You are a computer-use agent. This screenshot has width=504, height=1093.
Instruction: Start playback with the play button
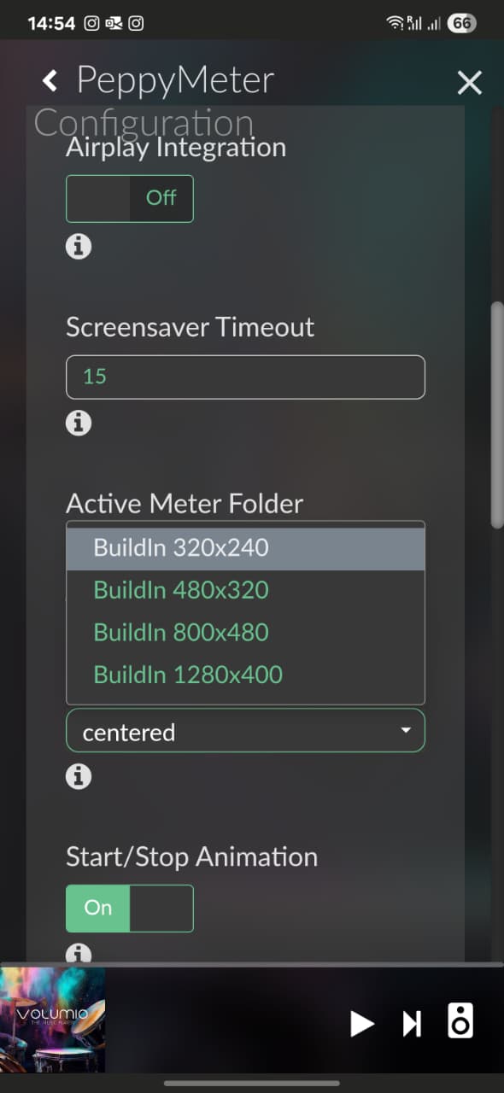pyautogui.click(x=362, y=1023)
